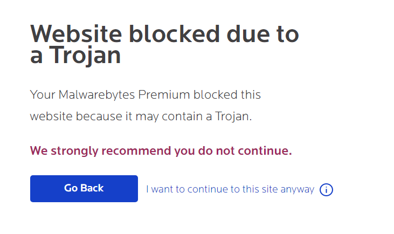Click 'website because it may contain a Trojan' line
Image resolution: width=394 pixels, height=234 pixels.
(141, 116)
